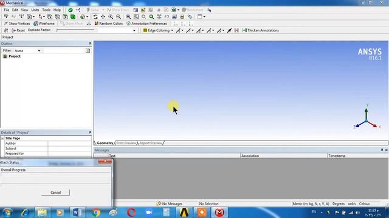Click the Rotate view tool icon
Image resolution: width=389 pixels, height=218 pixels.
click(x=95, y=17)
